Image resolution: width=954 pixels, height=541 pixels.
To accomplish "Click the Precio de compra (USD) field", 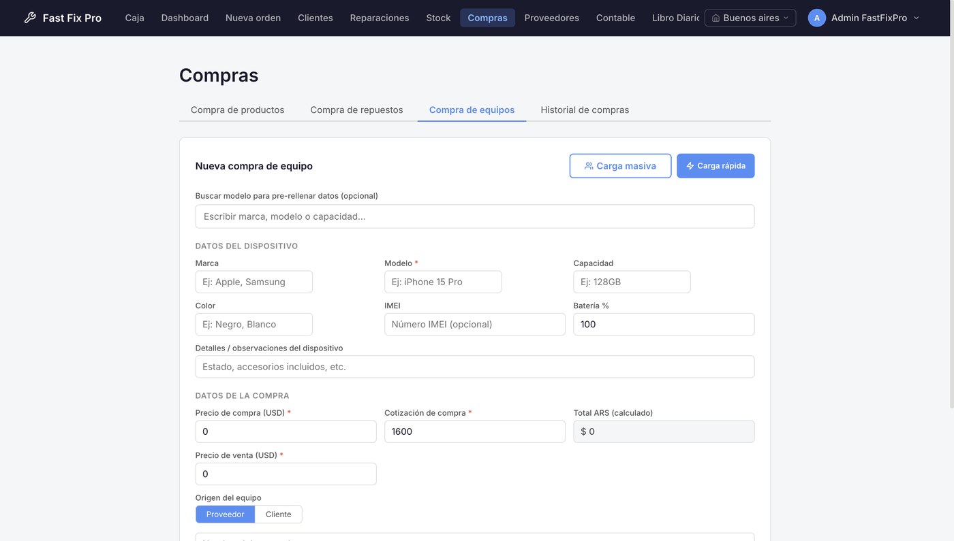I will pos(286,431).
